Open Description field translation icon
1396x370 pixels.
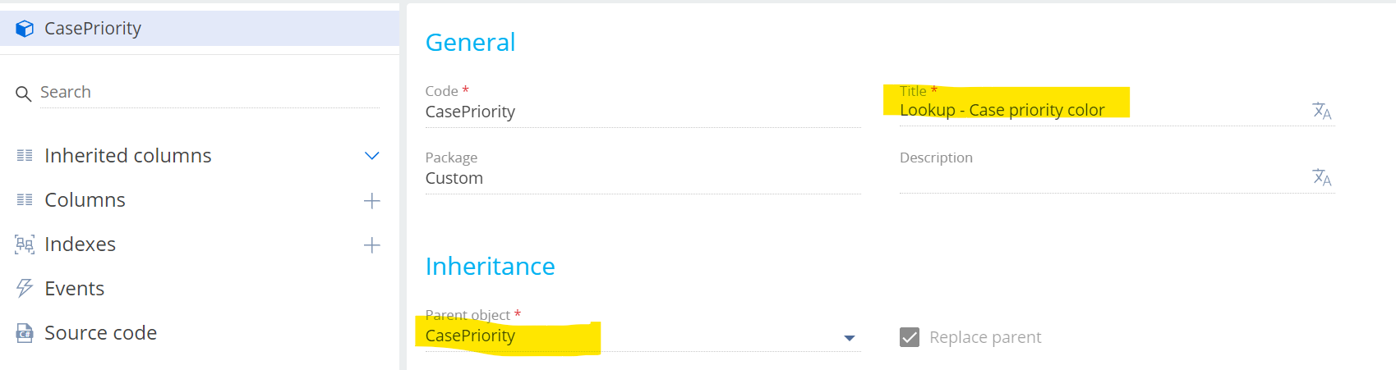(1321, 177)
